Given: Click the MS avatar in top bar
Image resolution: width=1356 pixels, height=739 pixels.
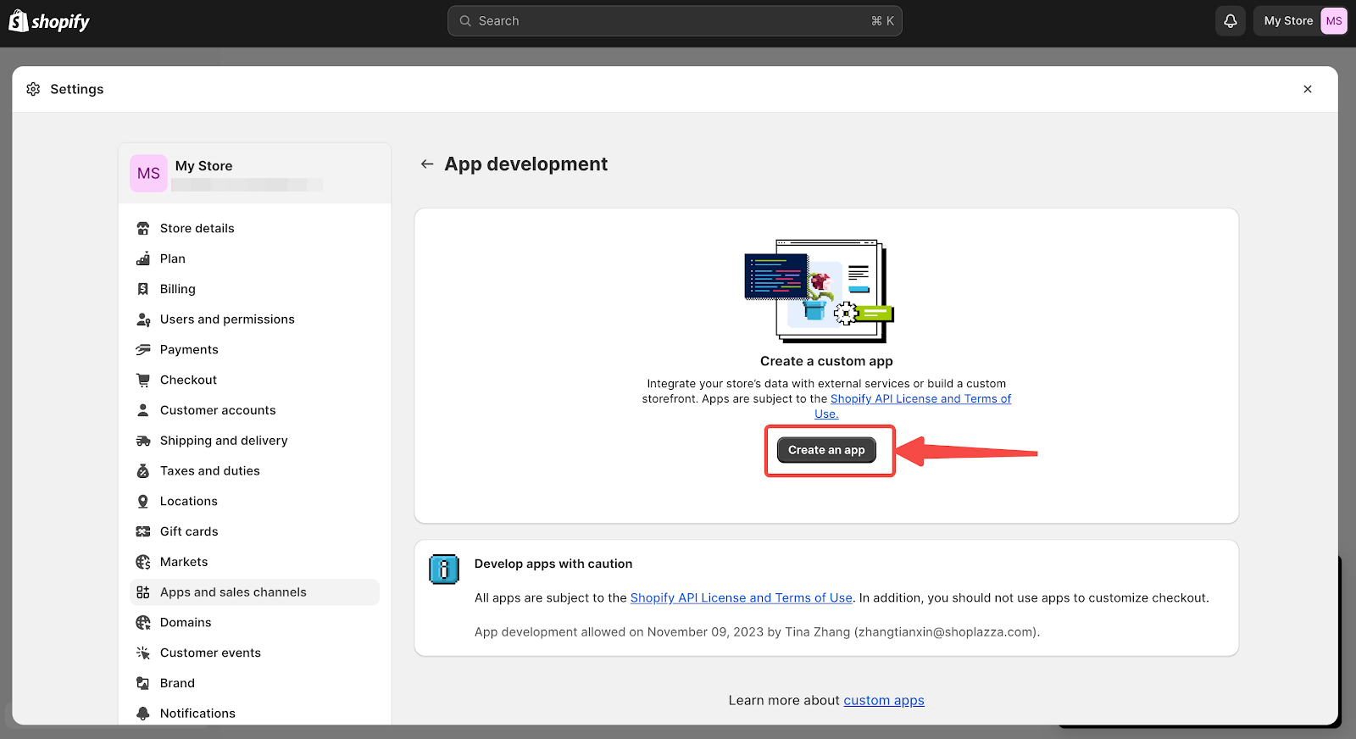Looking at the screenshot, I should pos(1334,21).
